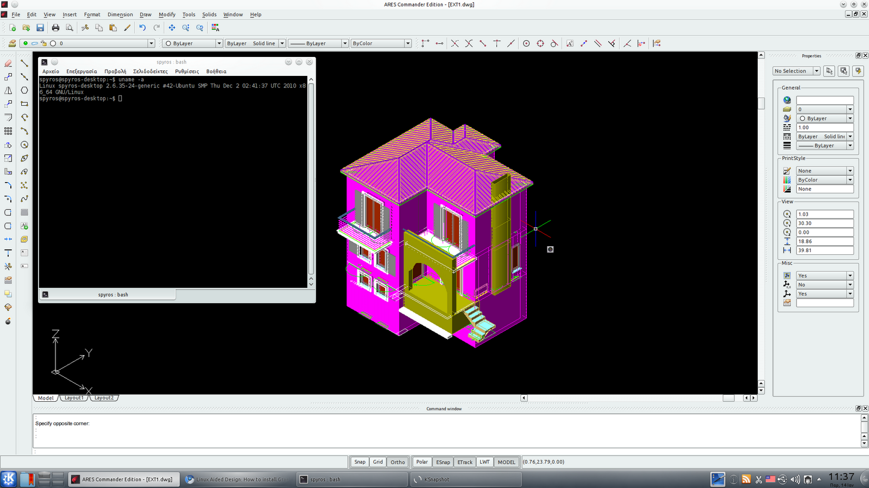Expand the ByColor print style dropdown

coord(850,180)
